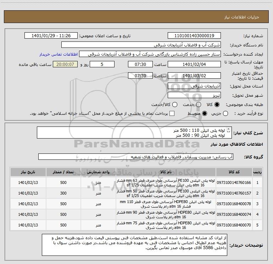Click the واحد شمارش column header
This screenshot has height=264, width=273.
[98, 172]
